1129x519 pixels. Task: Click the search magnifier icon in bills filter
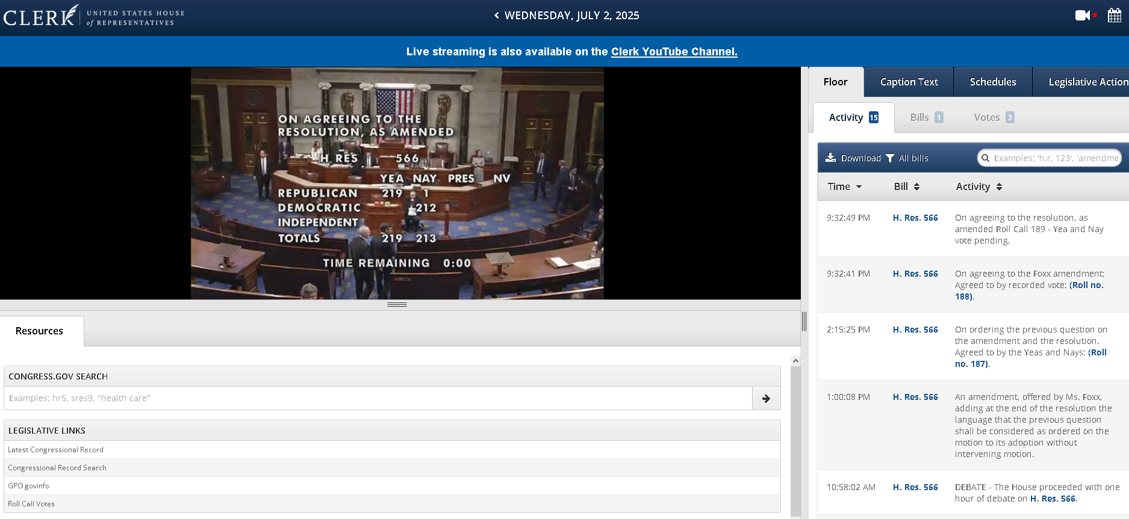[986, 158]
